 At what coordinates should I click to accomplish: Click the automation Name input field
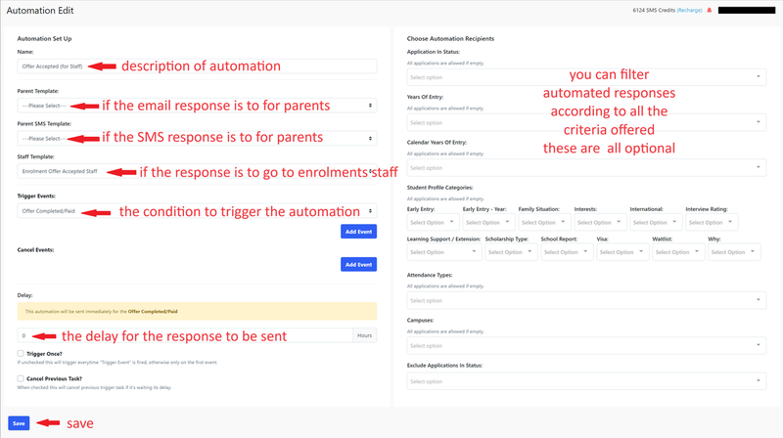point(197,66)
